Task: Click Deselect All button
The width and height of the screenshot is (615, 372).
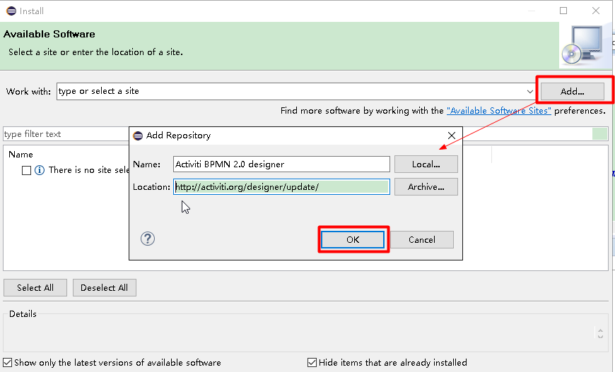Action: [x=105, y=288]
